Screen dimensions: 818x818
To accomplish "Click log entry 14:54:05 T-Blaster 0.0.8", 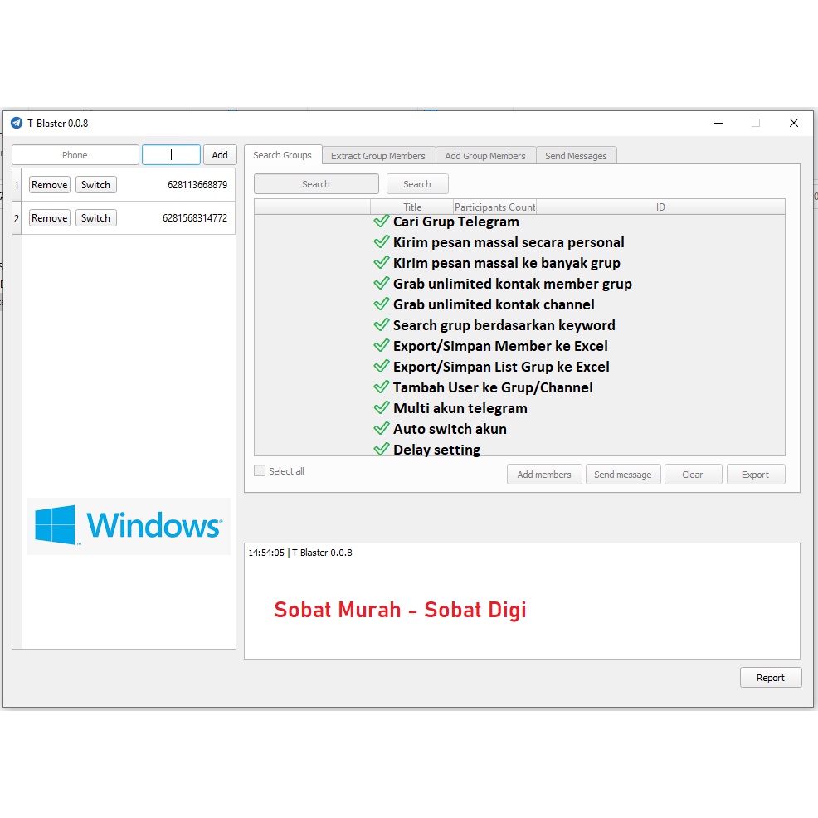I will coord(300,553).
